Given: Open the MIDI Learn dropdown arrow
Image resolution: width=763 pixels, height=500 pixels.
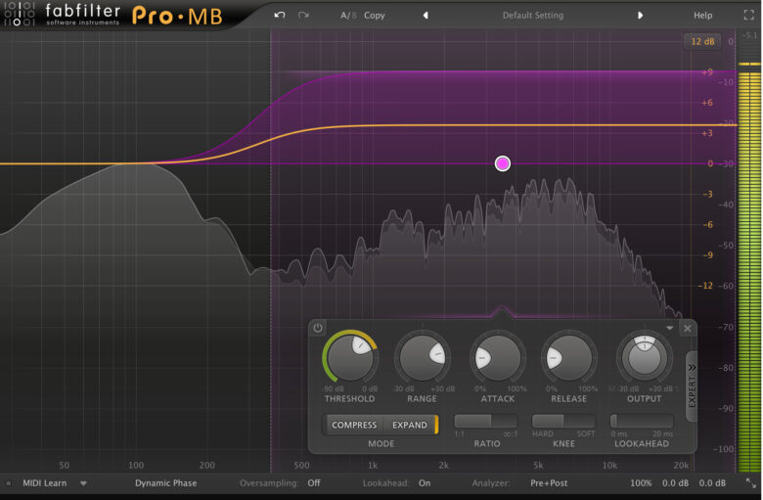Looking at the screenshot, I should (83, 483).
